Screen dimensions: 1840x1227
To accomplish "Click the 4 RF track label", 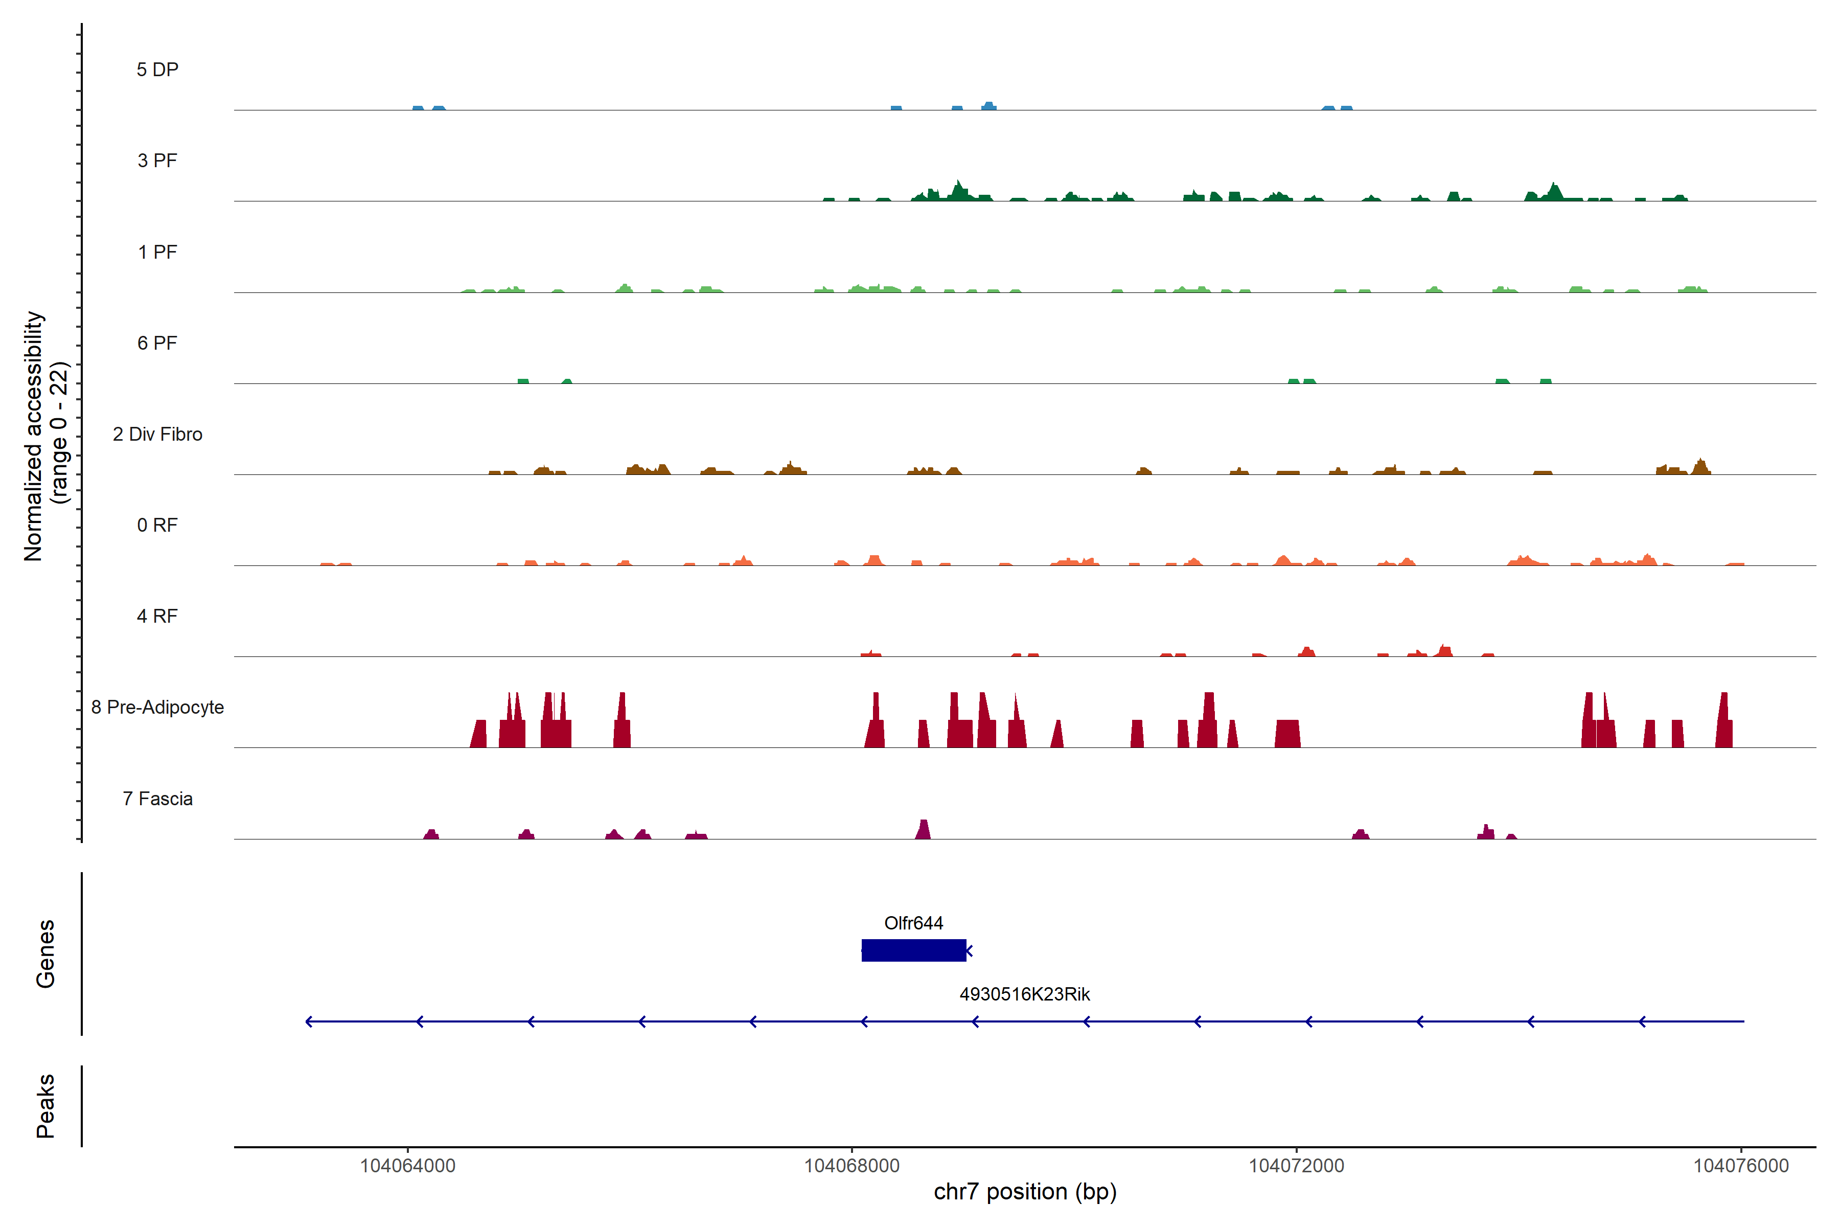I will (x=157, y=616).
